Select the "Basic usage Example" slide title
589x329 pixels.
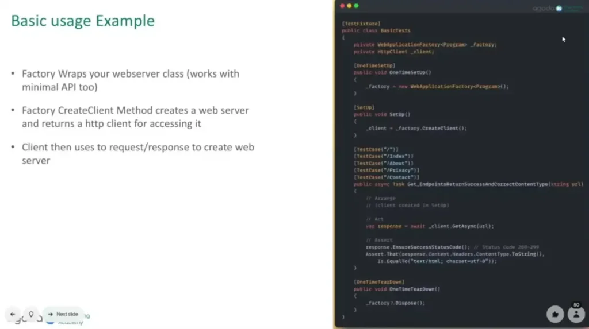tap(83, 21)
